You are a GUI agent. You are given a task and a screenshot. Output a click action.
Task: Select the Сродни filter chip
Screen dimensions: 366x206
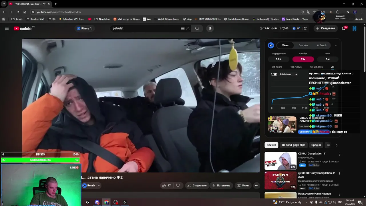click(x=316, y=145)
